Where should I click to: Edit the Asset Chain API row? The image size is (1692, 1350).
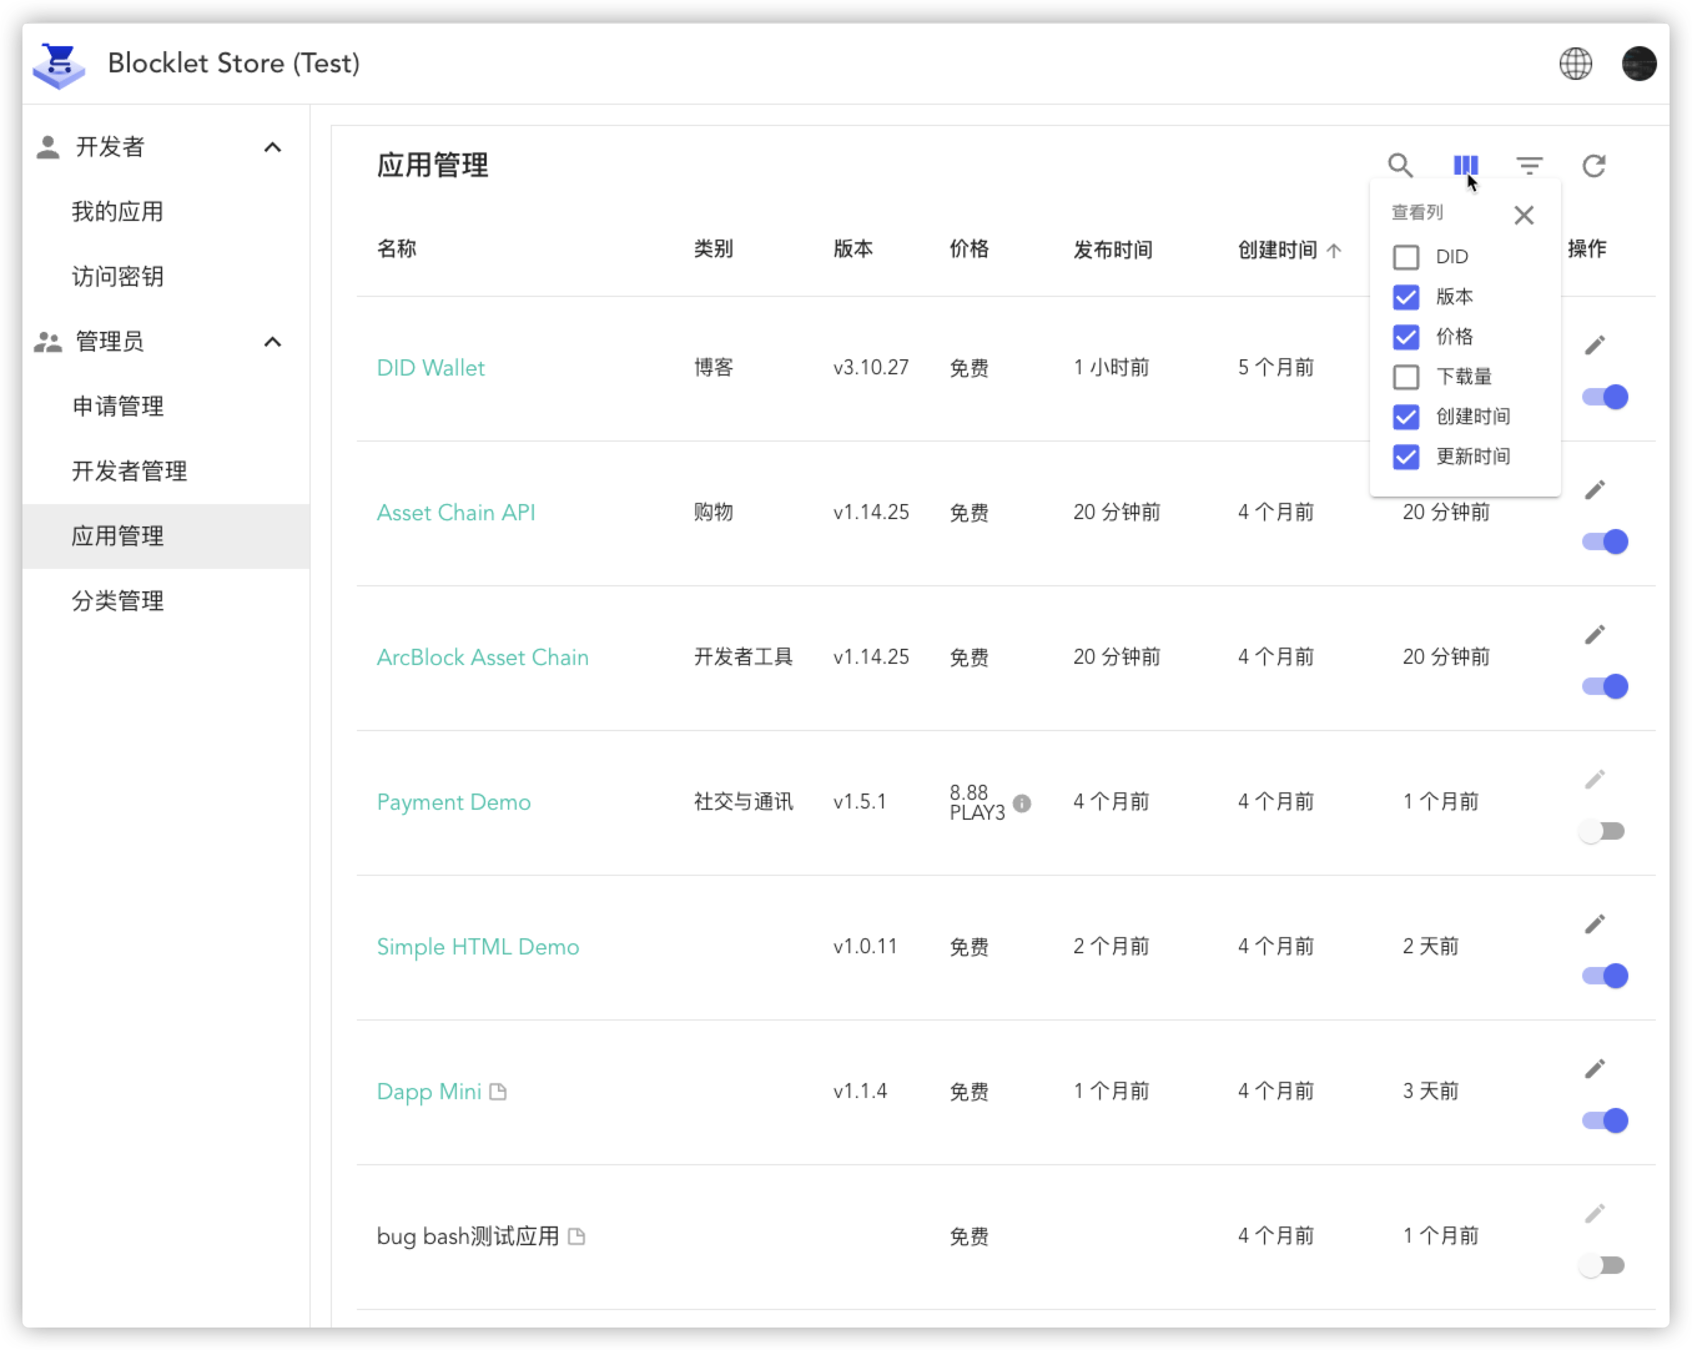1594,490
